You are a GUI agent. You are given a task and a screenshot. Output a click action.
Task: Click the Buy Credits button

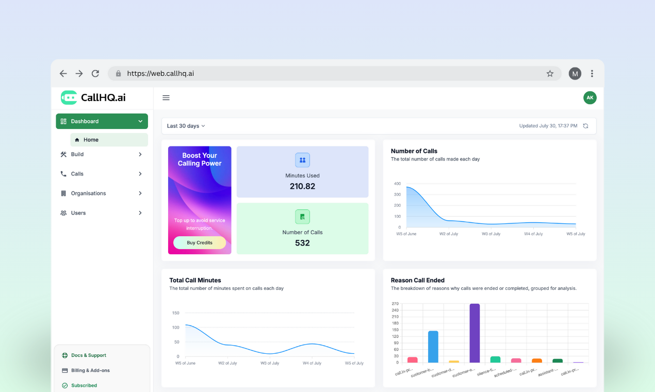click(200, 243)
